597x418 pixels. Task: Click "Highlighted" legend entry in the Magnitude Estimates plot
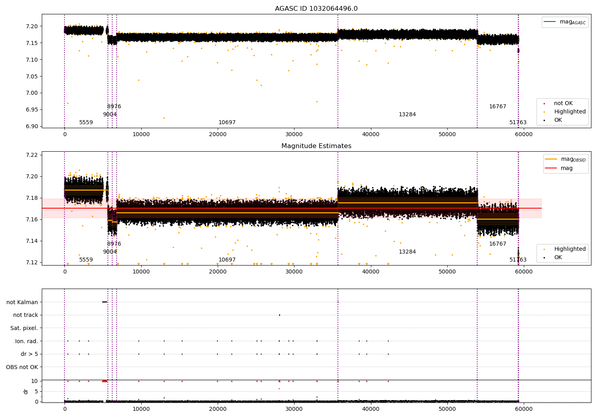point(565,249)
